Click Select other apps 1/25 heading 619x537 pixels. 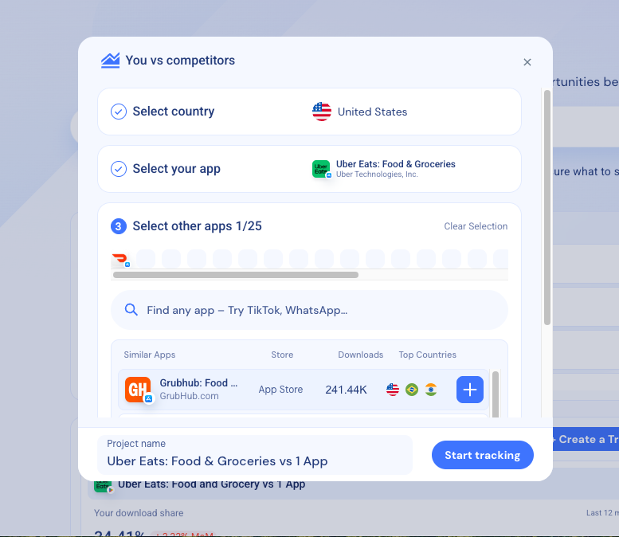[197, 226]
